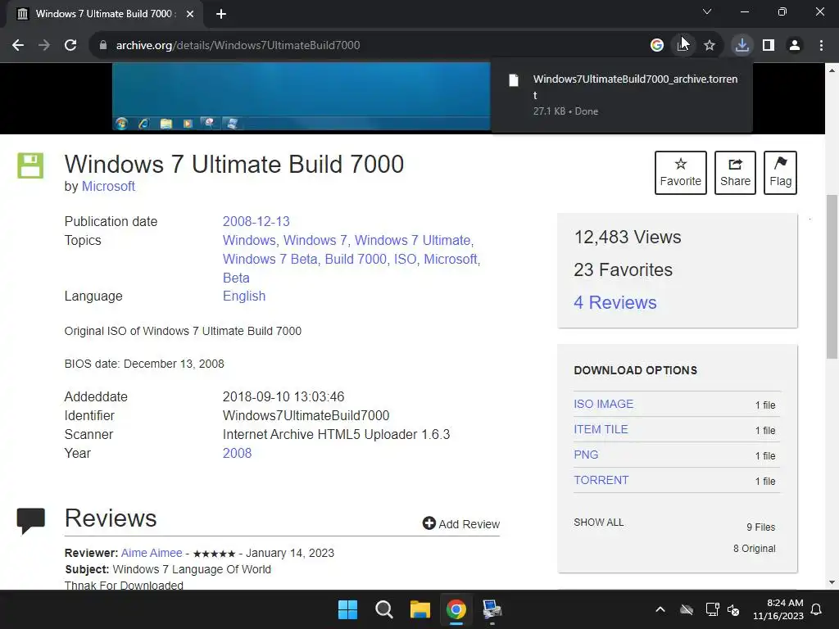
Task: Click the Chrome taskbar icon
Action: [x=456, y=609]
